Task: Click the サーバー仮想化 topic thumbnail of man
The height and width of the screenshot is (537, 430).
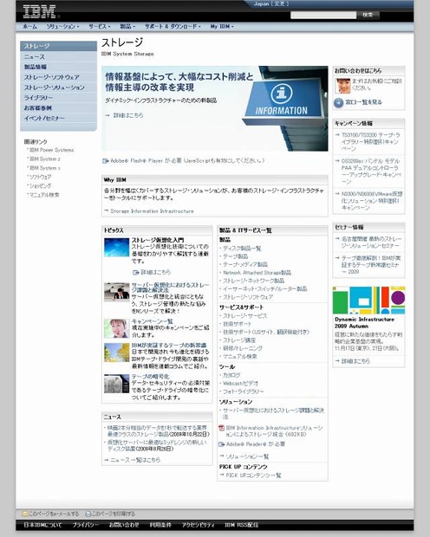Action: click(116, 292)
